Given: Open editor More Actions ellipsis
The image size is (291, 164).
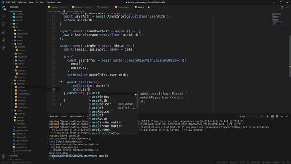Looking at the screenshot, I should pyautogui.click(x=287, y=7).
